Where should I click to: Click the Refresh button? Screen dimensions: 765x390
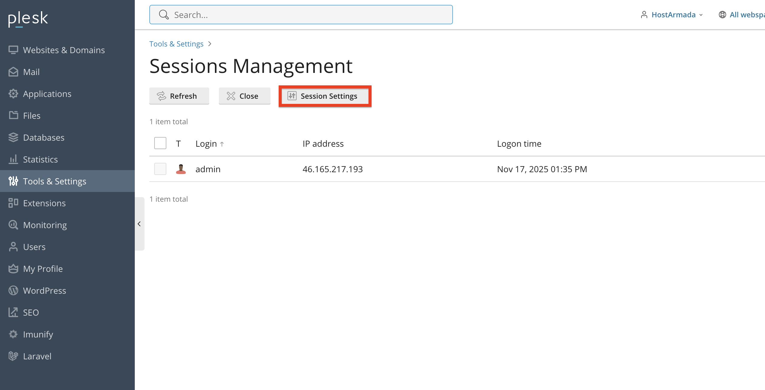(179, 96)
